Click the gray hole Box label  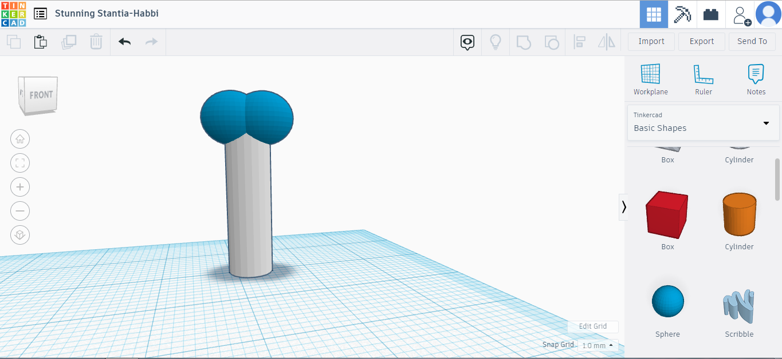point(667,160)
